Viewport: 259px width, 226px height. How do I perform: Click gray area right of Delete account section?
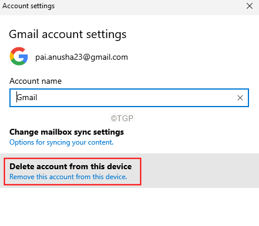[x=200, y=171]
